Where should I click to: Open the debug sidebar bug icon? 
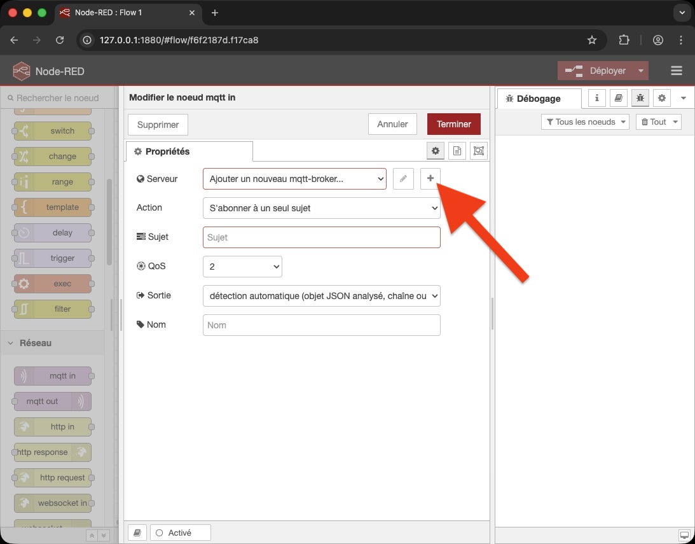pos(640,98)
